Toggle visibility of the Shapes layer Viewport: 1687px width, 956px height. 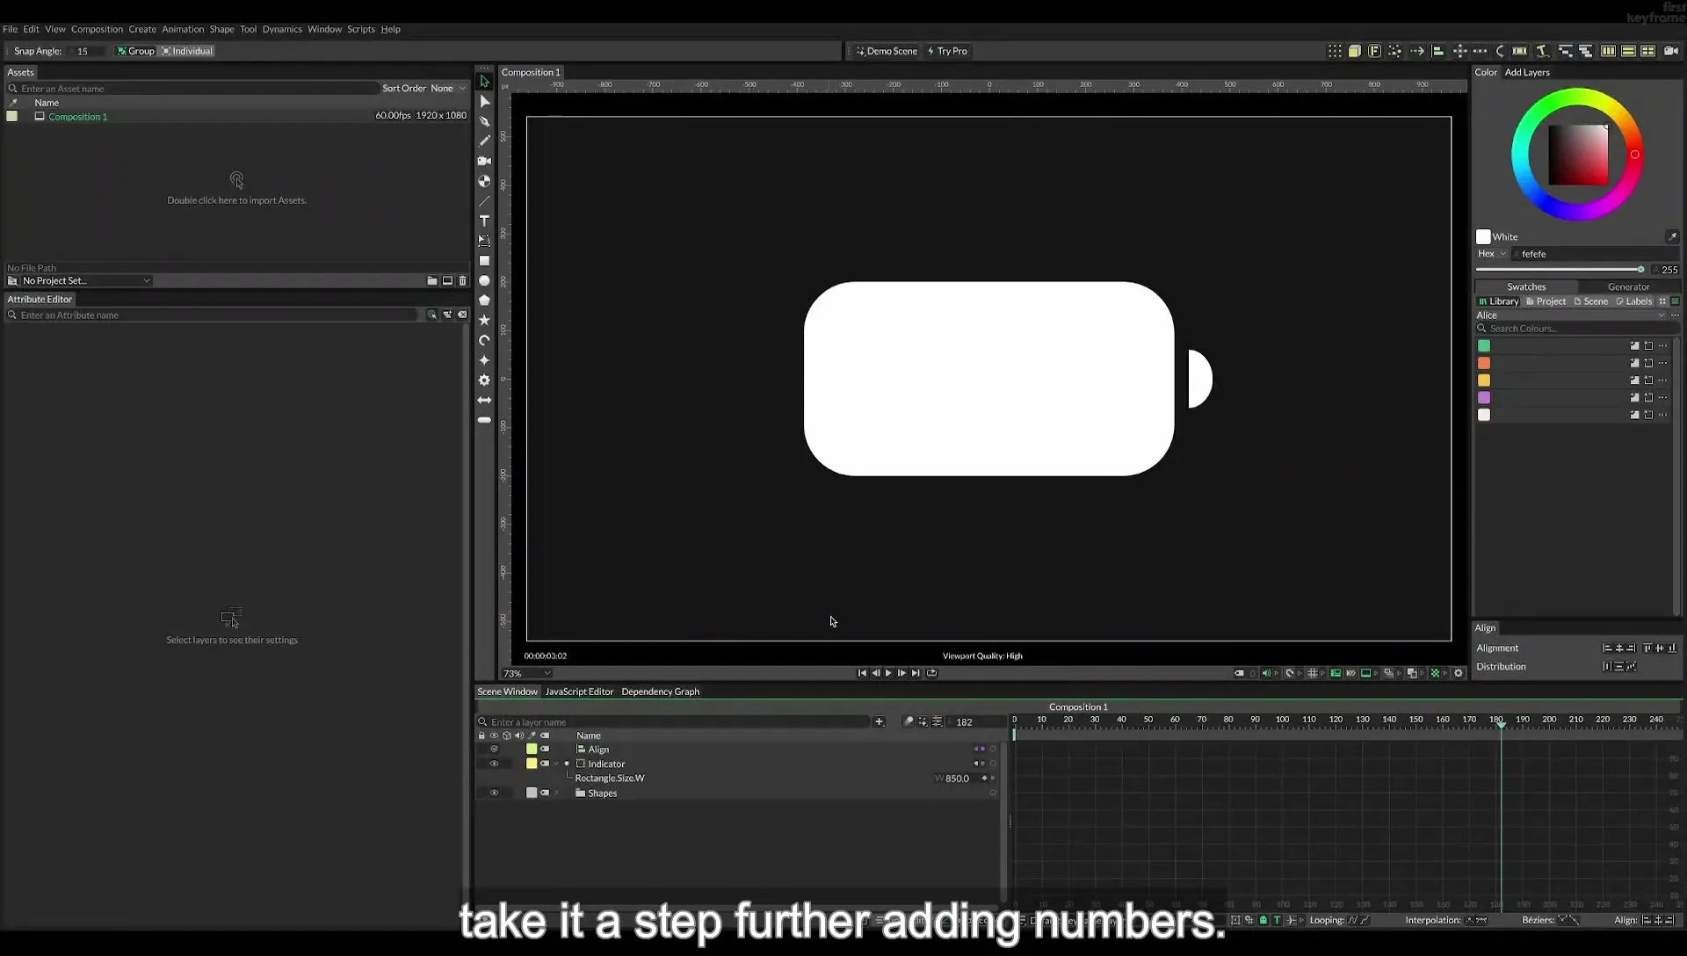pyautogui.click(x=494, y=793)
